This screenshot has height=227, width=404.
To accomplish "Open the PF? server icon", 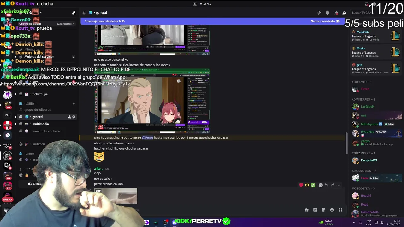I will (8, 115).
